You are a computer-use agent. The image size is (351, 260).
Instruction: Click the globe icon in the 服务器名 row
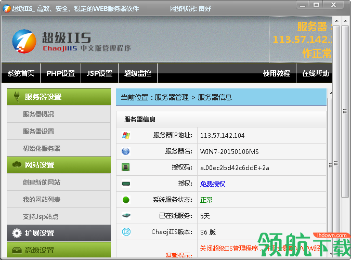126,151
